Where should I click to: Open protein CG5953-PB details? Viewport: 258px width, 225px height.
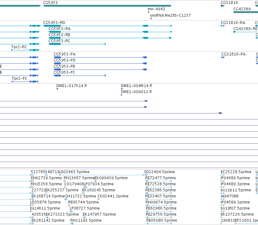tap(64, 66)
